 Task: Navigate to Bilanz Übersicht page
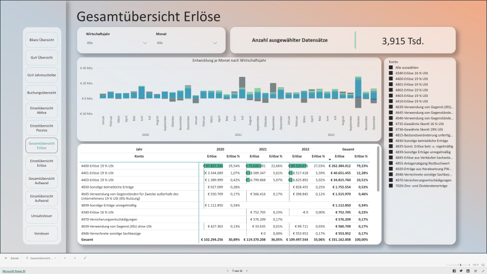42,40
